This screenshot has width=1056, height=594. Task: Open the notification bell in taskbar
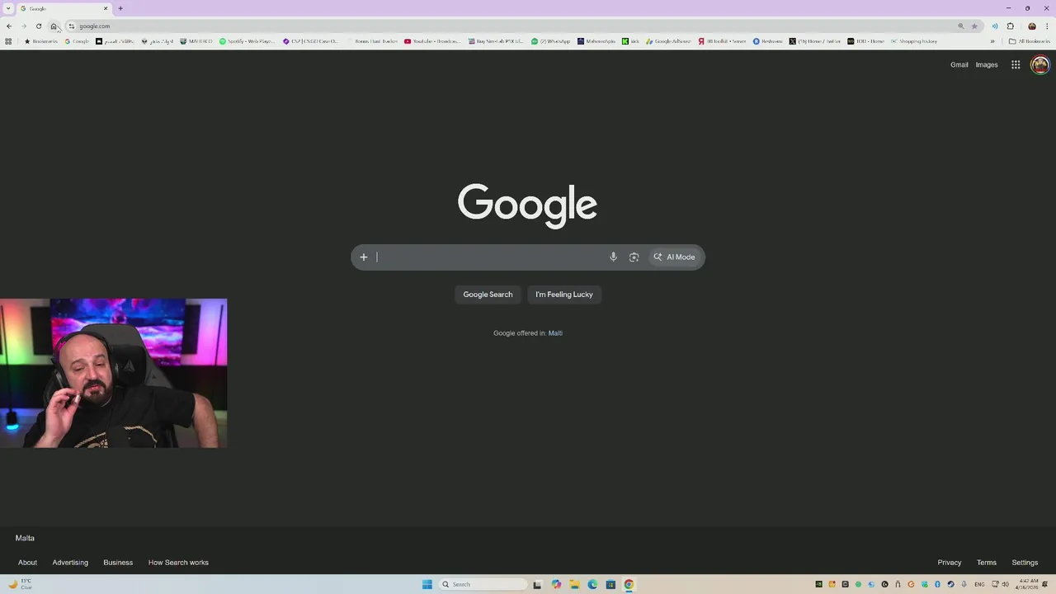coord(1044,584)
